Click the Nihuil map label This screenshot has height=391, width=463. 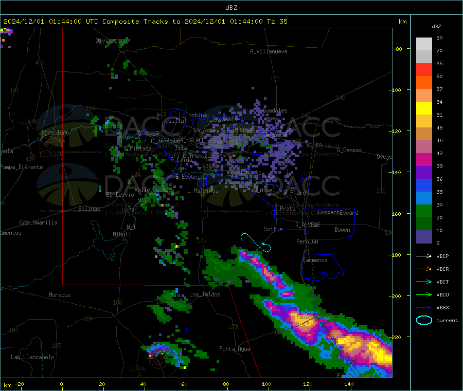[122, 234]
